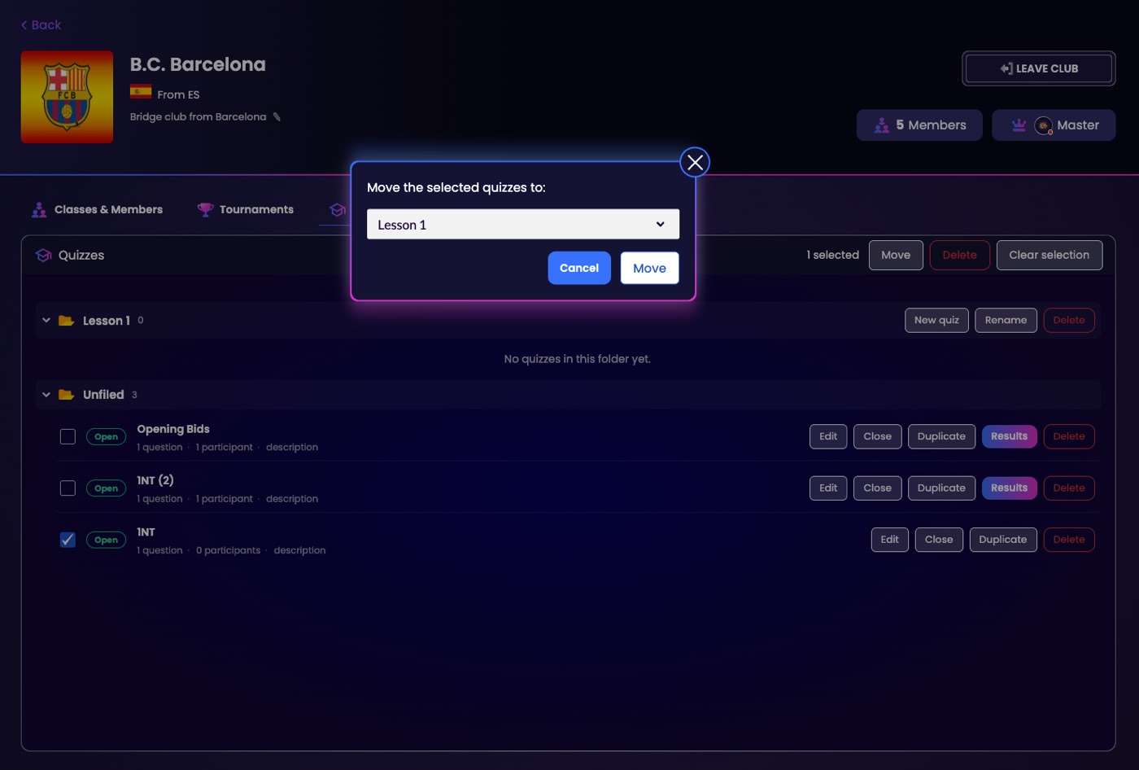Duplicate the 1NT (2) quiz
This screenshot has height=770, width=1139.
pos(941,488)
